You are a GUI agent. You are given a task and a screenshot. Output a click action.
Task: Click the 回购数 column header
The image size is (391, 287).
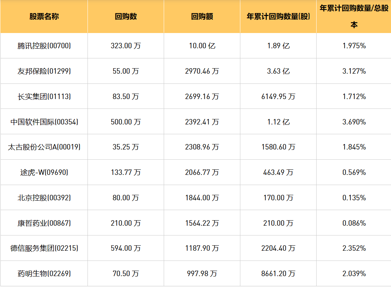point(126,17)
